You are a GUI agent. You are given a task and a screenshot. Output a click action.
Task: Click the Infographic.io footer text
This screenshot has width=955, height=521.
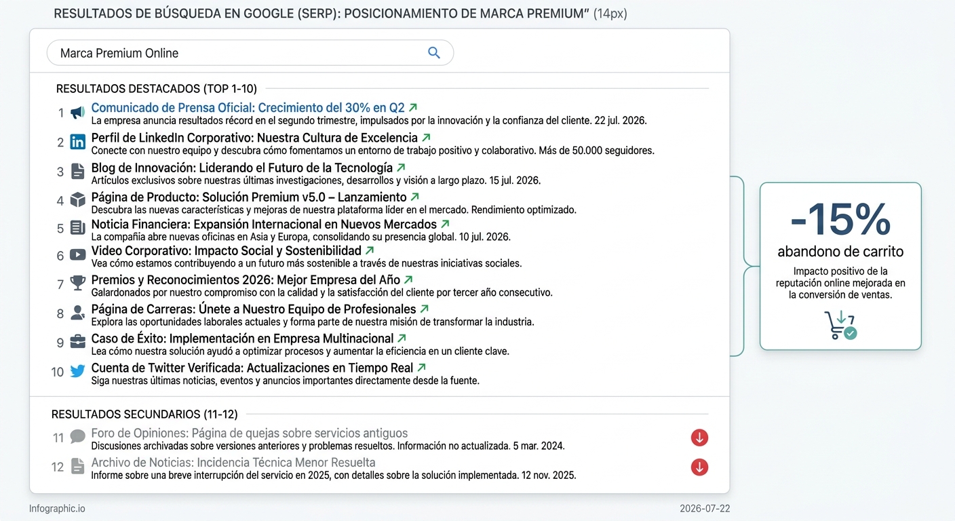pos(57,509)
